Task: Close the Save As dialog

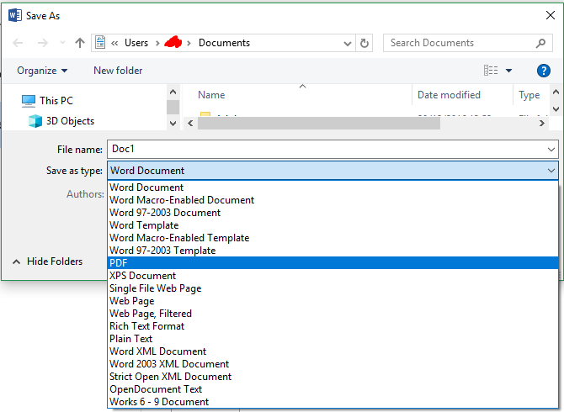Action: [x=551, y=15]
